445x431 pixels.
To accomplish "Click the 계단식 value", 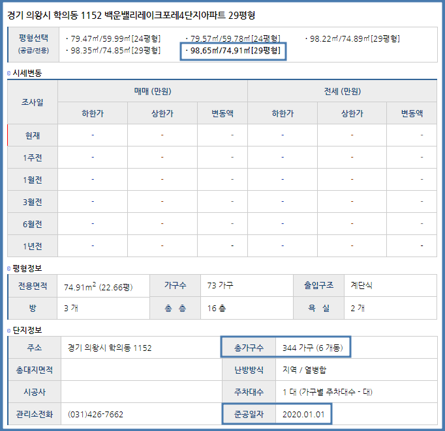I will pos(361,285).
